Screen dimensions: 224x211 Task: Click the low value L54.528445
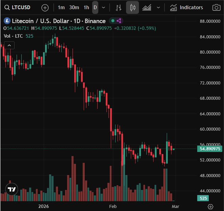[x=72, y=28]
